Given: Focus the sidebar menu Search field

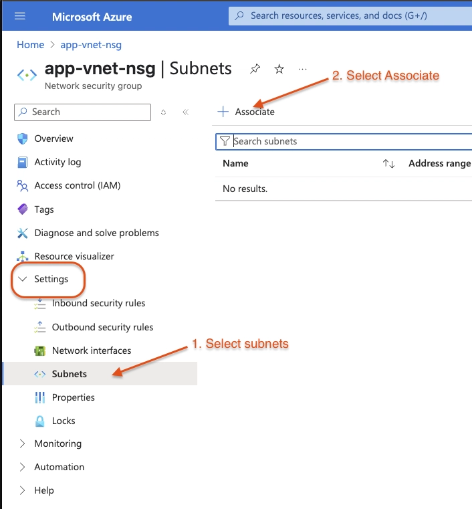Looking at the screenshot, I should tap(82, 112).
